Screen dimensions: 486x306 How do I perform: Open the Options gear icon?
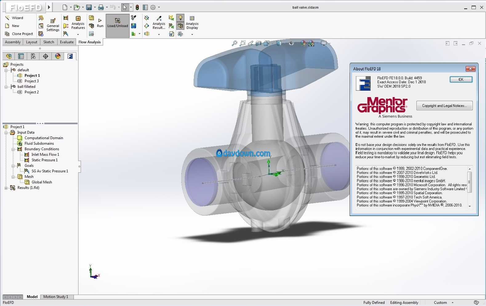click(x=153, y=7)
